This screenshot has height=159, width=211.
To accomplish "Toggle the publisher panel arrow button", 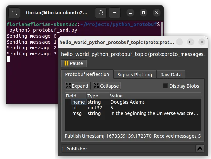I will click(x=200, y=149).
